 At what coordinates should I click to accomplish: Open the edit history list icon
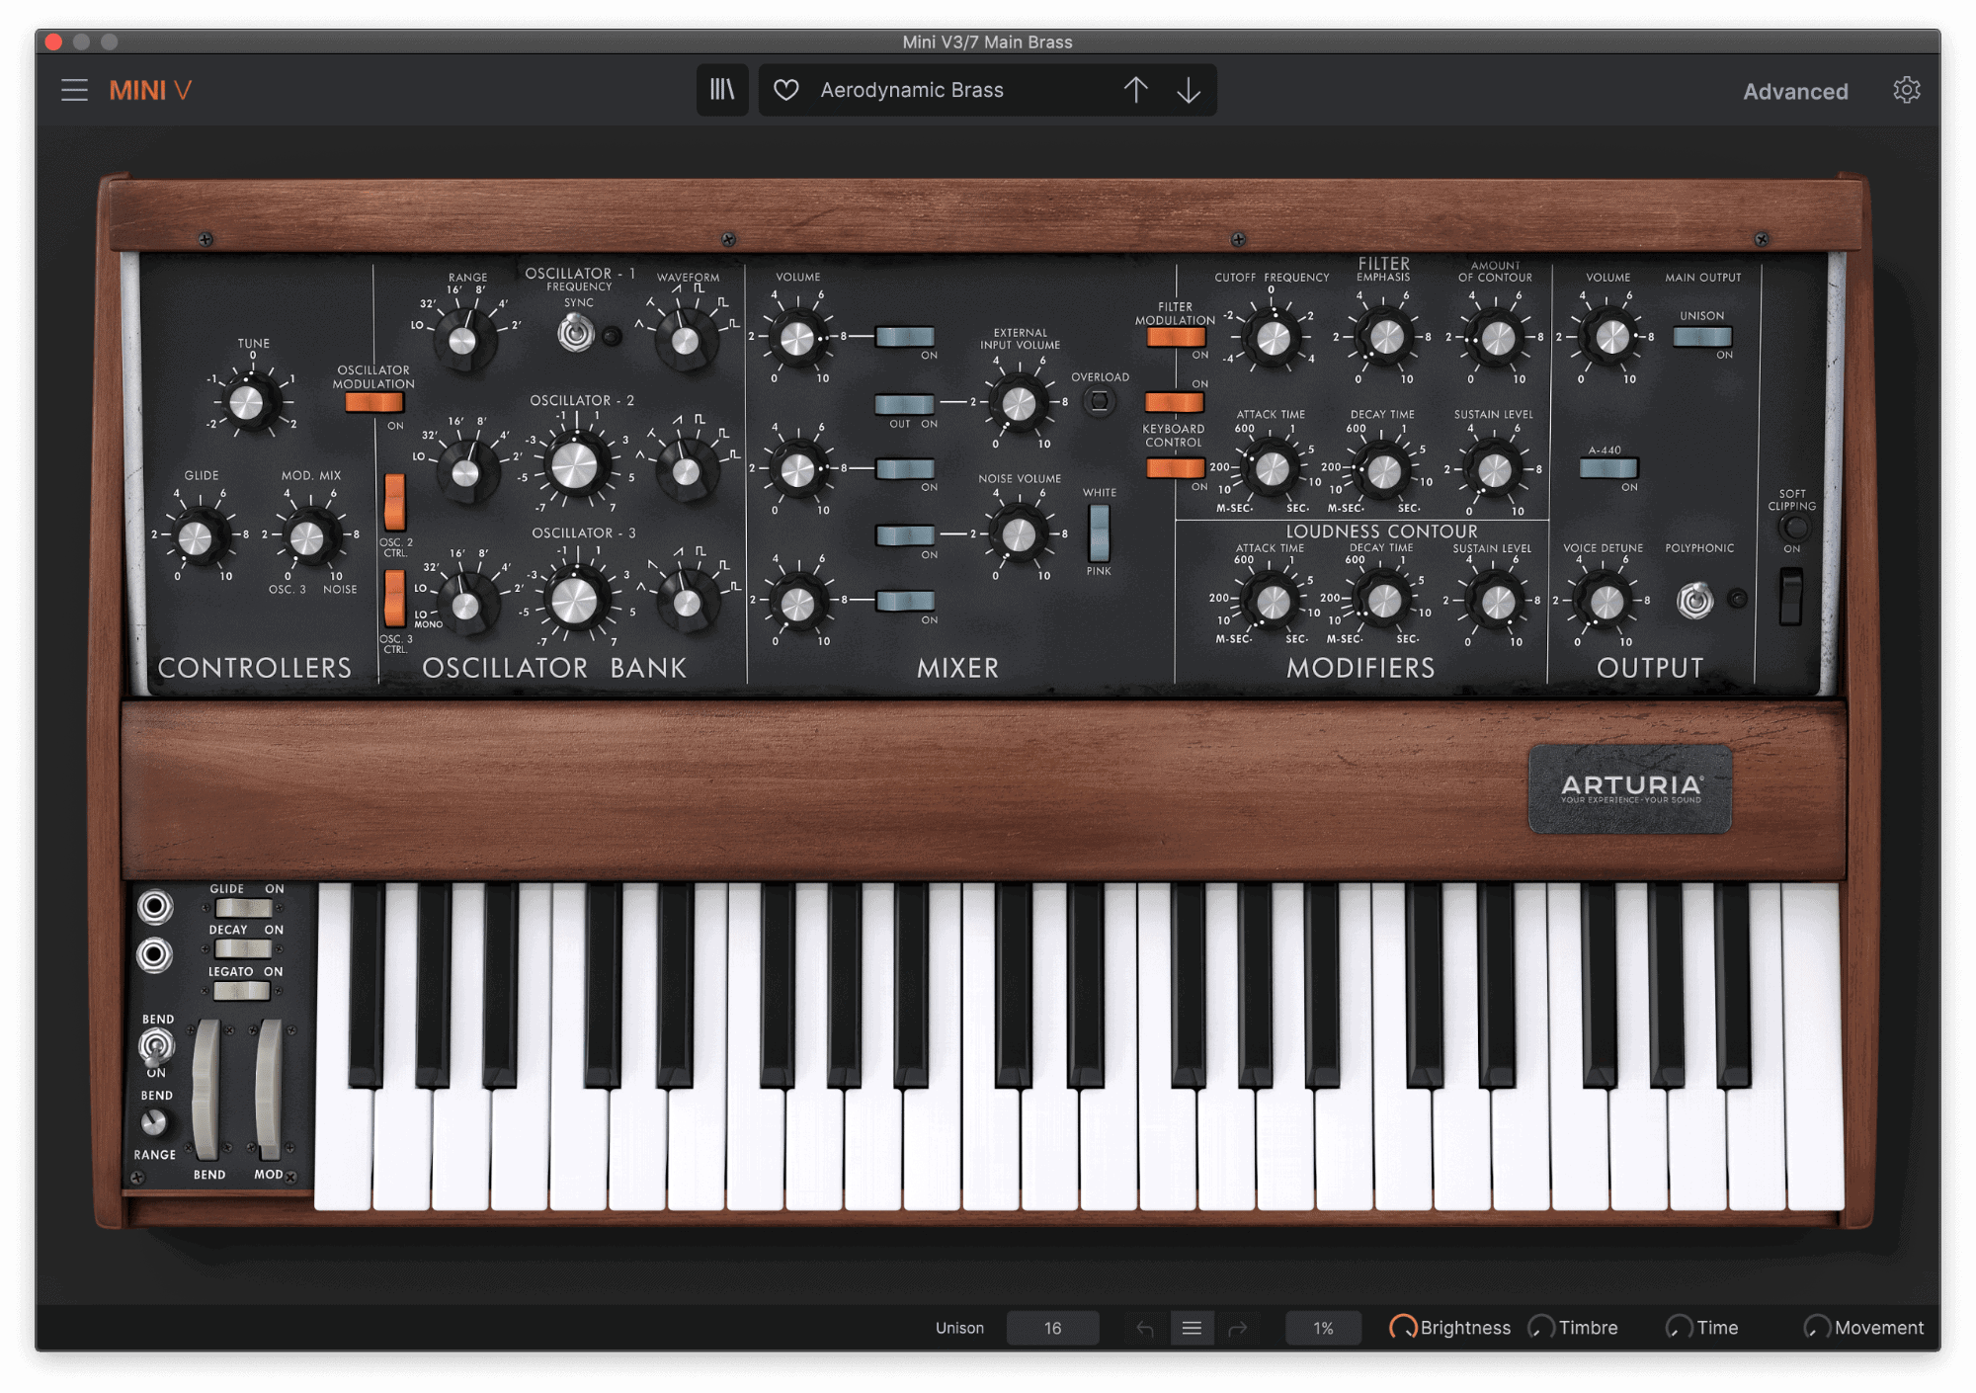point(1192,1328)
